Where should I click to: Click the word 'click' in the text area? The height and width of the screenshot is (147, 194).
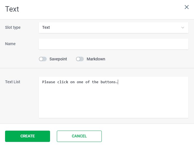63,82
